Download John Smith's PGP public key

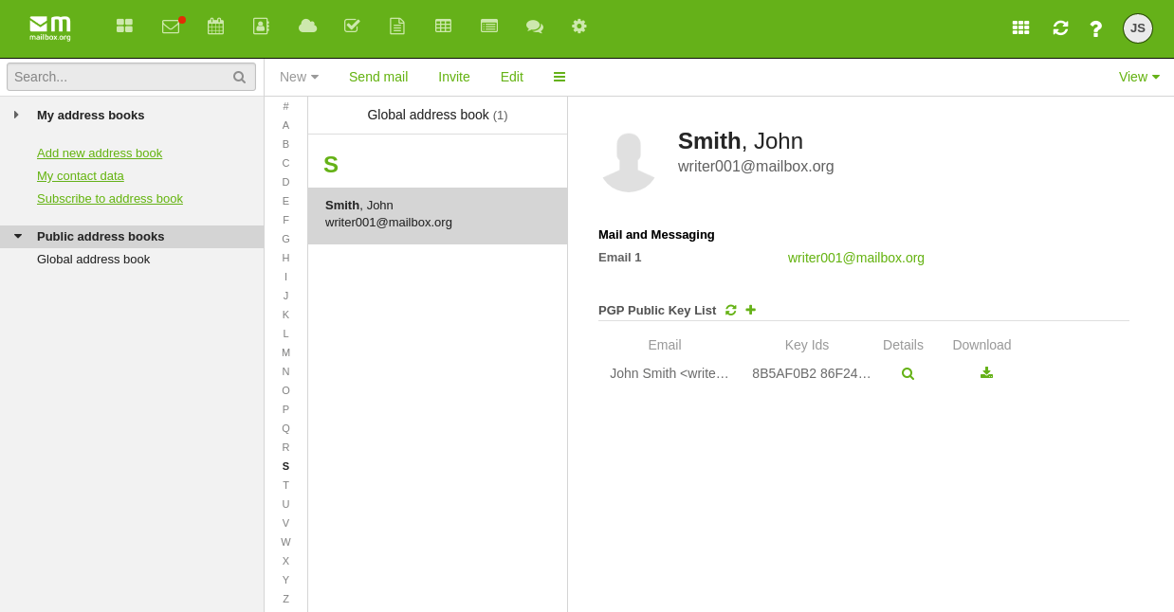point(986,373)
